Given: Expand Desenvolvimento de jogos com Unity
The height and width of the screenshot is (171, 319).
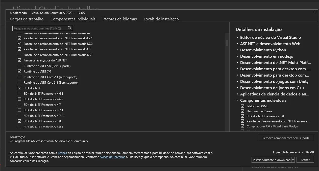Looking at the screenshot, I should point(237,82).
